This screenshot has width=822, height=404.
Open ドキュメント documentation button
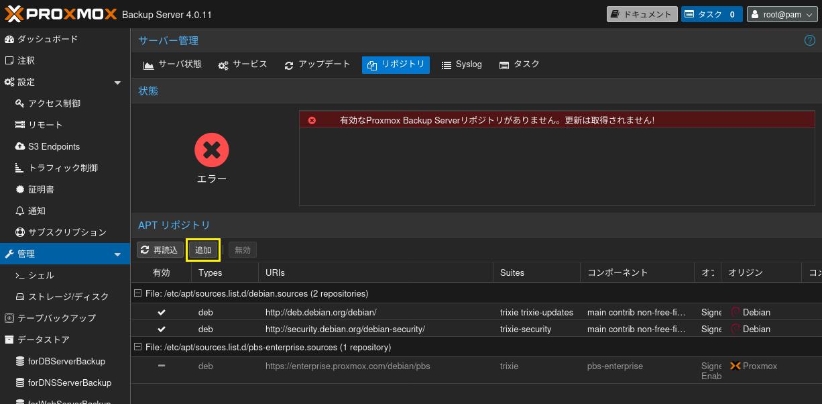click(642, 14)
